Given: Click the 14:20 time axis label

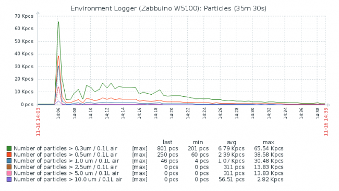Looking at the screenshot, I should pos(172,113).
